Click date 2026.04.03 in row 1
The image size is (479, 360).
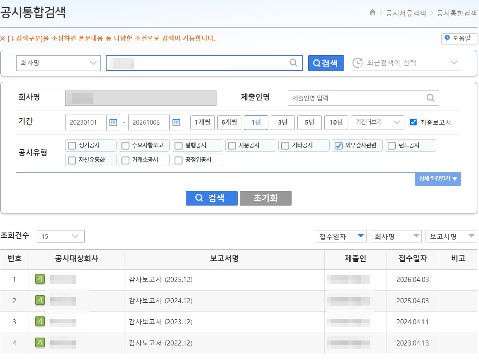[413, 279]
